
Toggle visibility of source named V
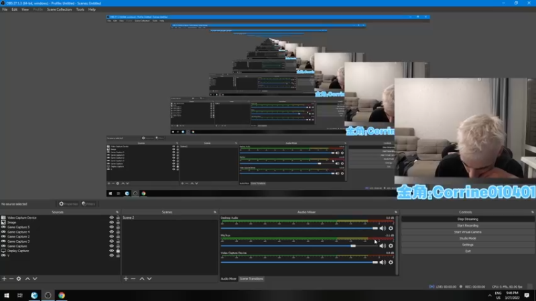coord(111,256)
